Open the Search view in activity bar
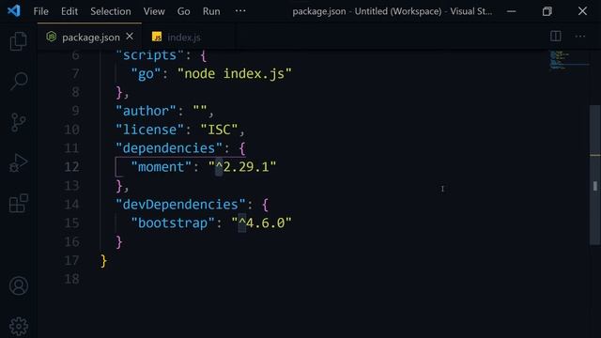 (19, 81)
